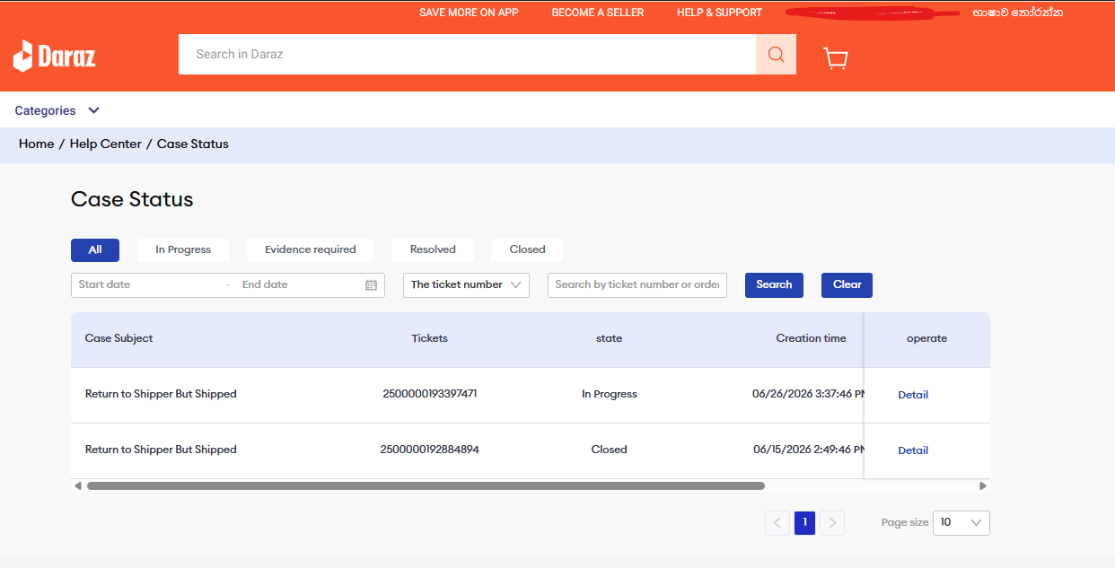1115x568 pixels.
Task: Select the Closed filter tab
Action: click(x=527, y=249)
